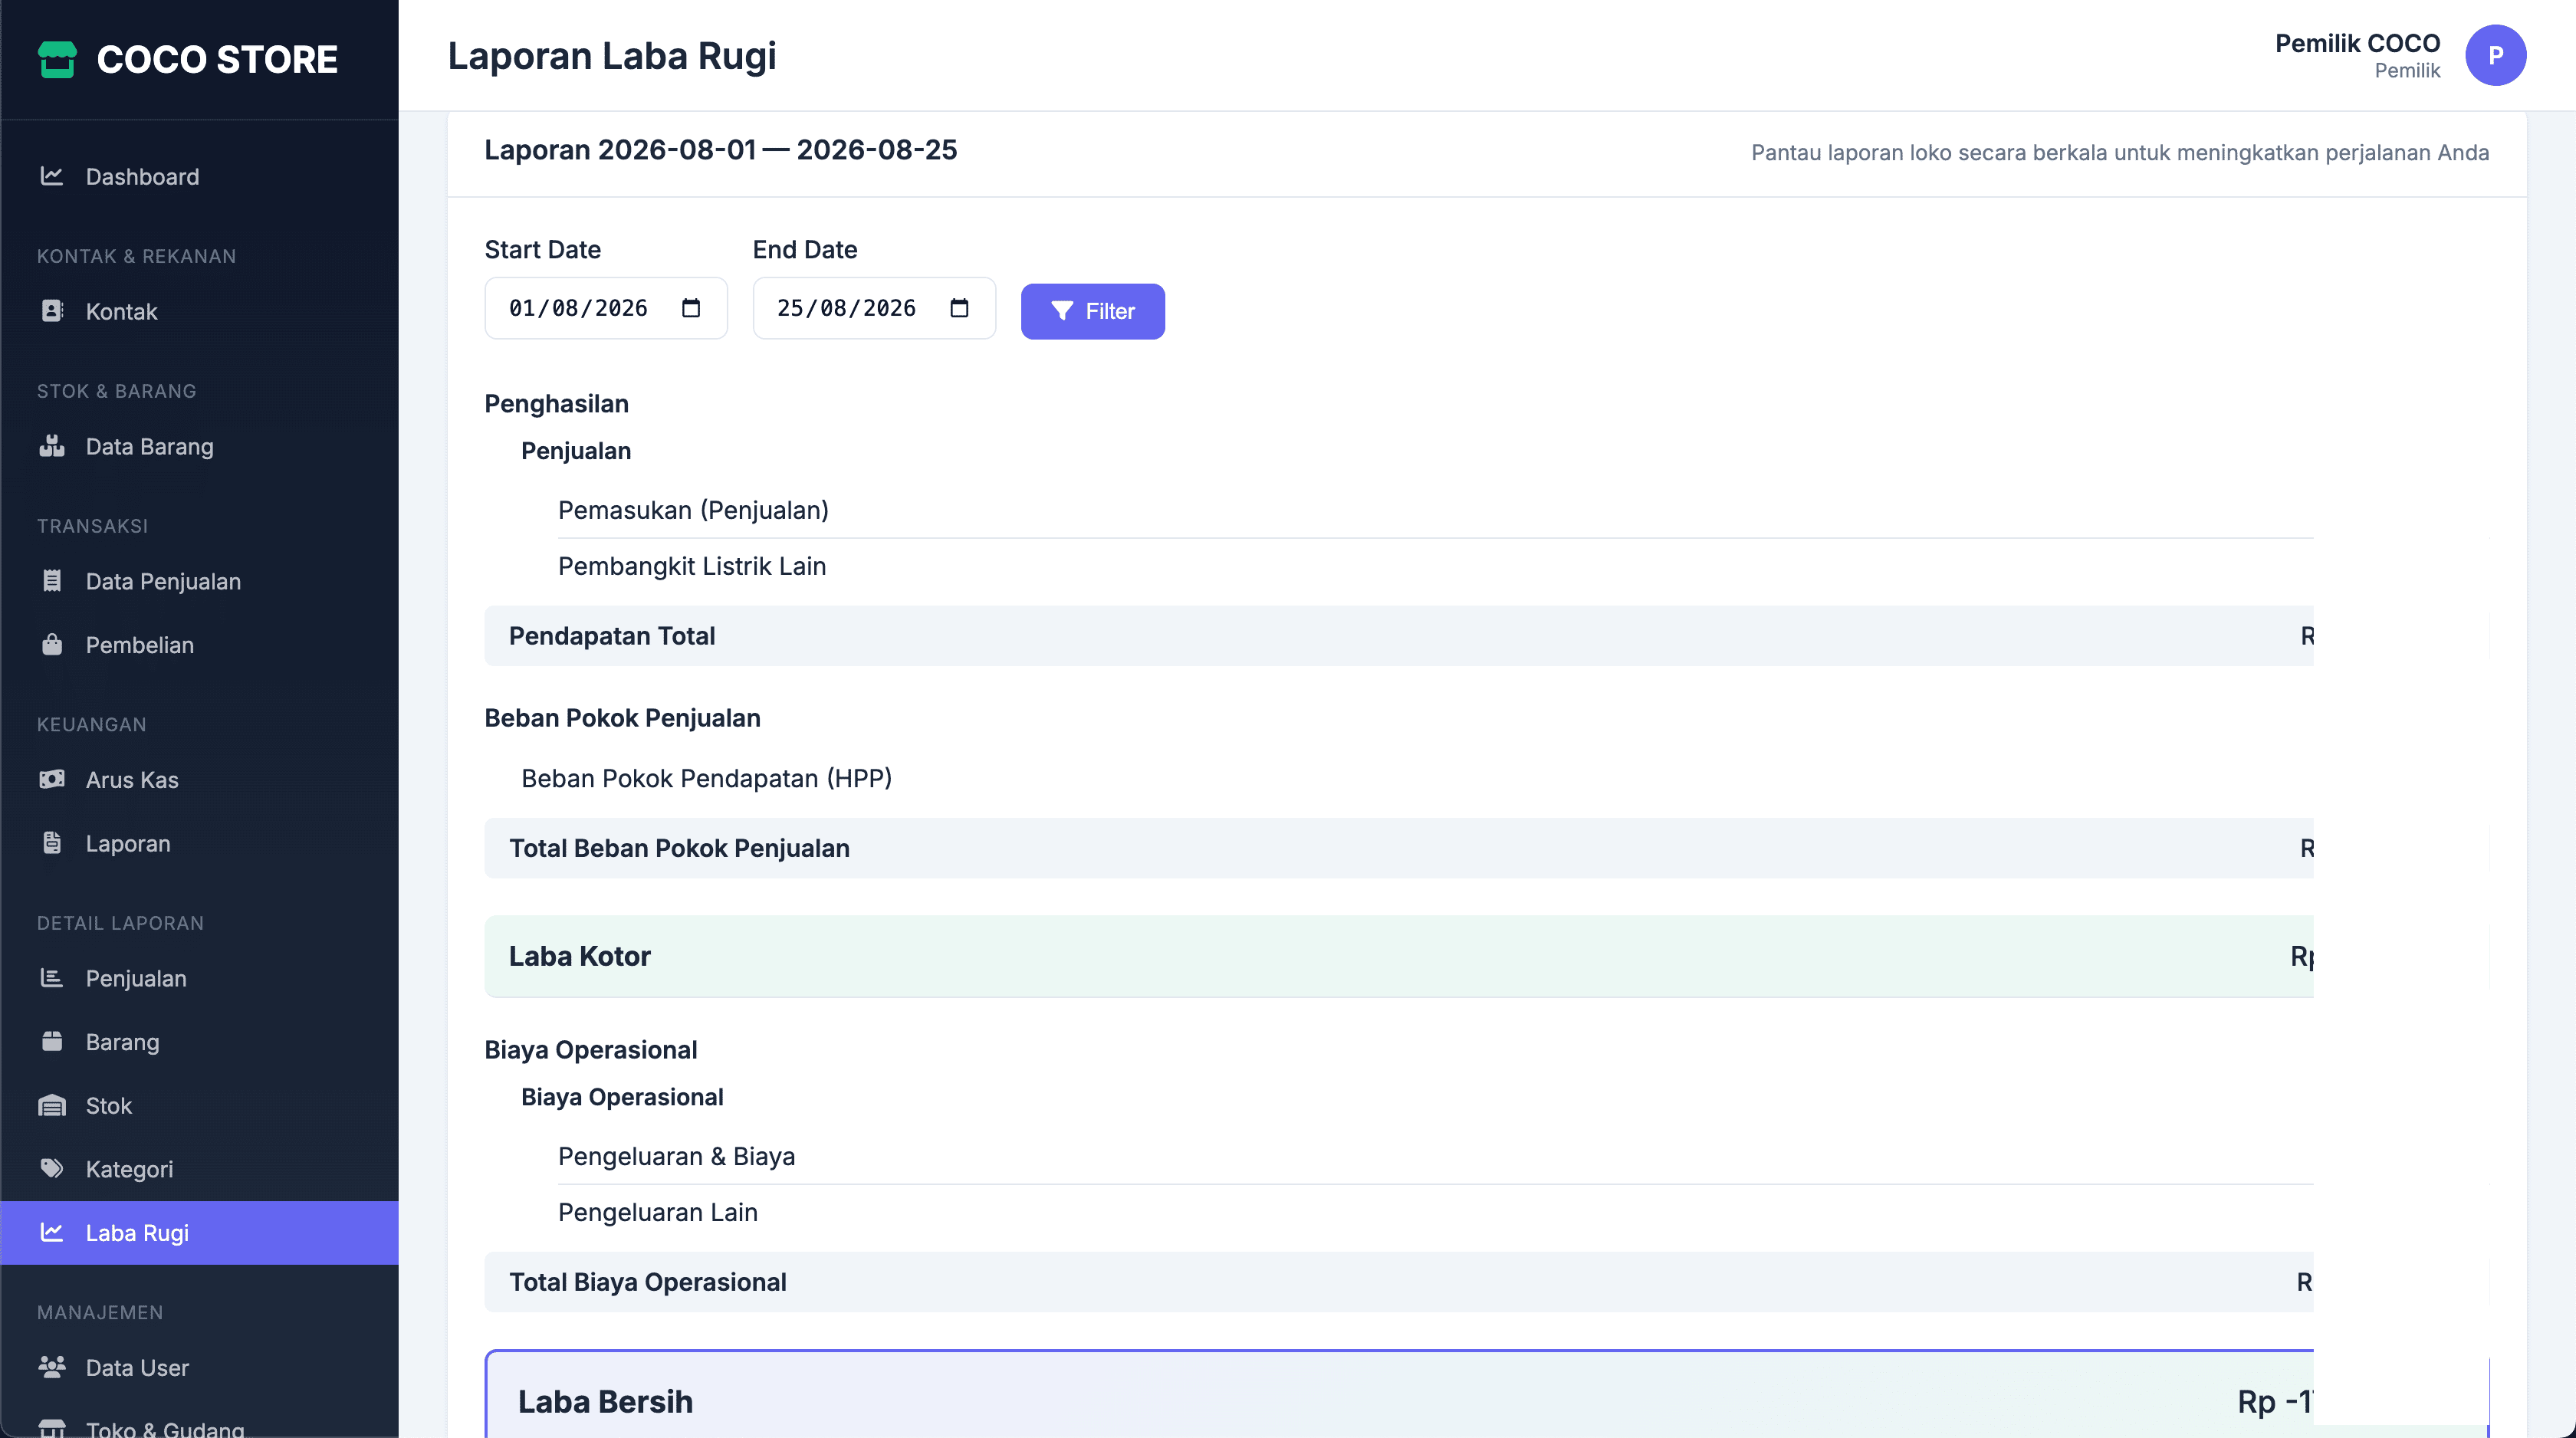
Task: Click the Data Penjualan receipt icon
Action: click(52, 581)
